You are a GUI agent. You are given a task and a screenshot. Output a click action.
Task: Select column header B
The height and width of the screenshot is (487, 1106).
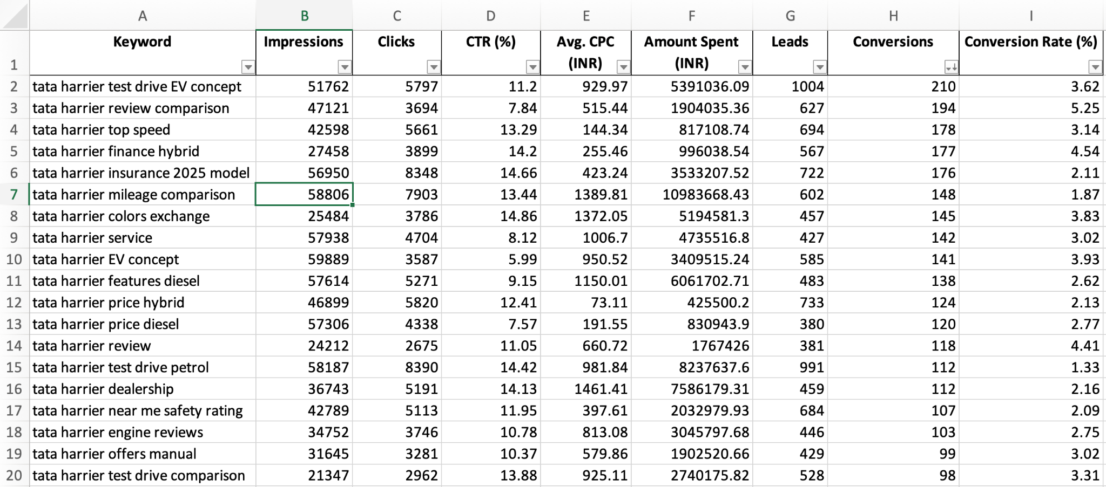pyautogui.click(x=304, y=16)
